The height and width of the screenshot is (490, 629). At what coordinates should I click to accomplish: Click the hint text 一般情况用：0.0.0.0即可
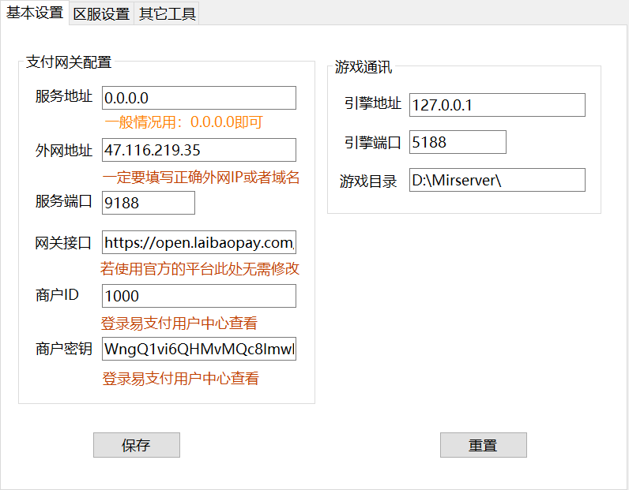point(184,122)
